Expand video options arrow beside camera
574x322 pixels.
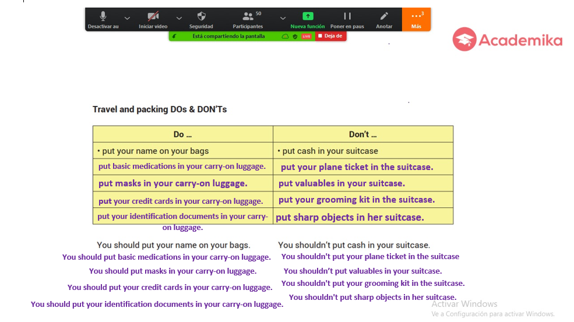[179, 18]
